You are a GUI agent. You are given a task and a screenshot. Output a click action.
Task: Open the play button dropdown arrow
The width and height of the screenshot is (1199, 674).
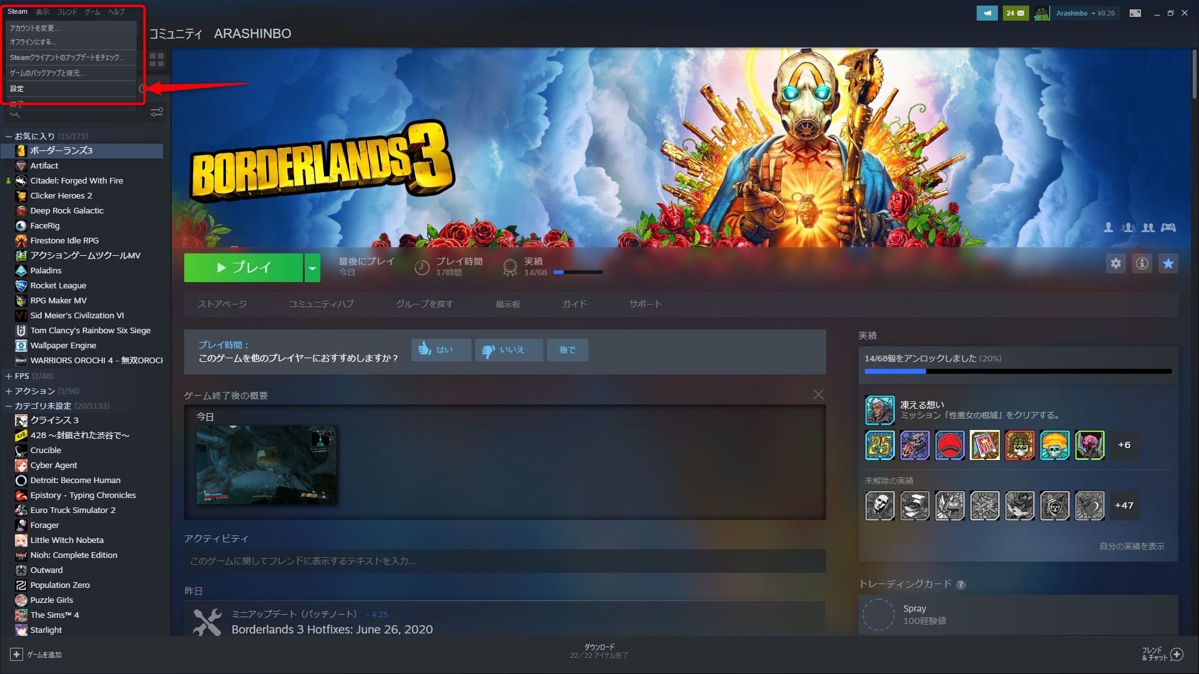(312, 268)
